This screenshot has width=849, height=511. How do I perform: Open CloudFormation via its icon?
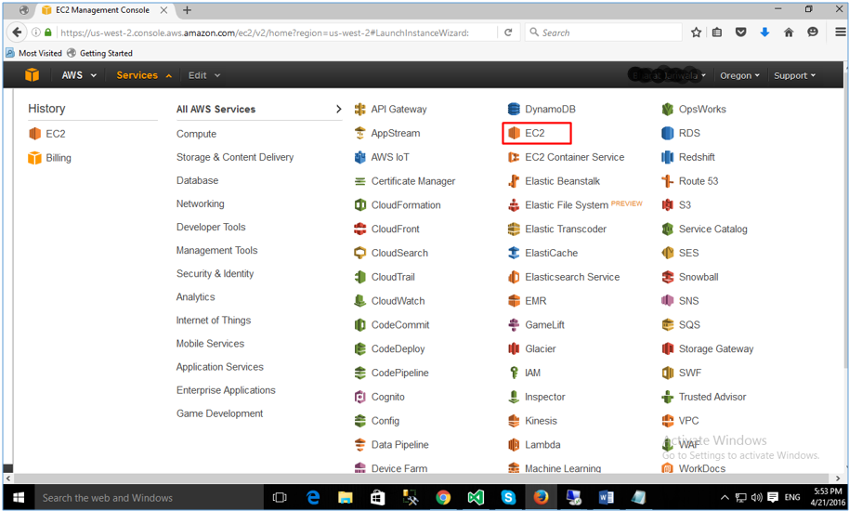pos(360,205)
